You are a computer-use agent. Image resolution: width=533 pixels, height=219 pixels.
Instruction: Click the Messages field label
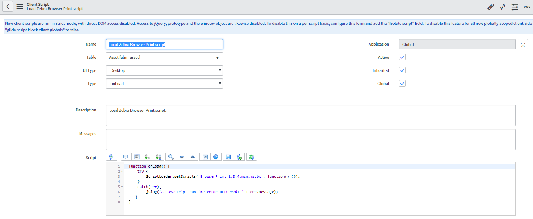click(88, 134)
